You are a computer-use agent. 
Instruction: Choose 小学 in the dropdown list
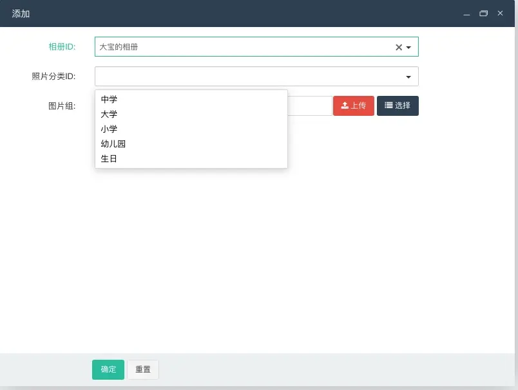click(x=191, y=129)
